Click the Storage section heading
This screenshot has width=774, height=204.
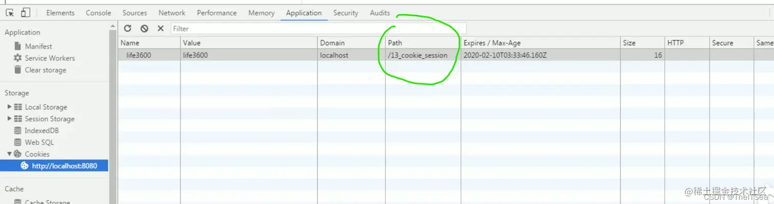pyautogui.click(x=17, y=93)
